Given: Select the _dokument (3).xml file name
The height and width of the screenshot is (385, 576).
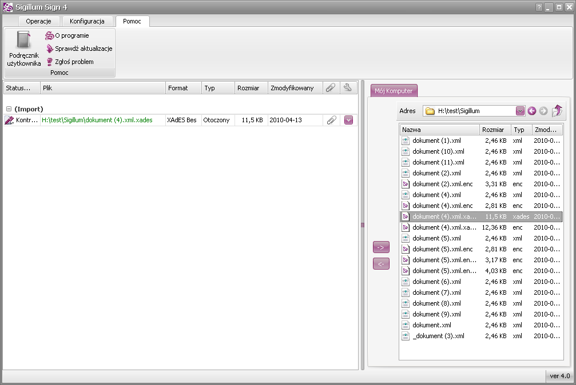Looking at the screenshot, I should (438, 335).
